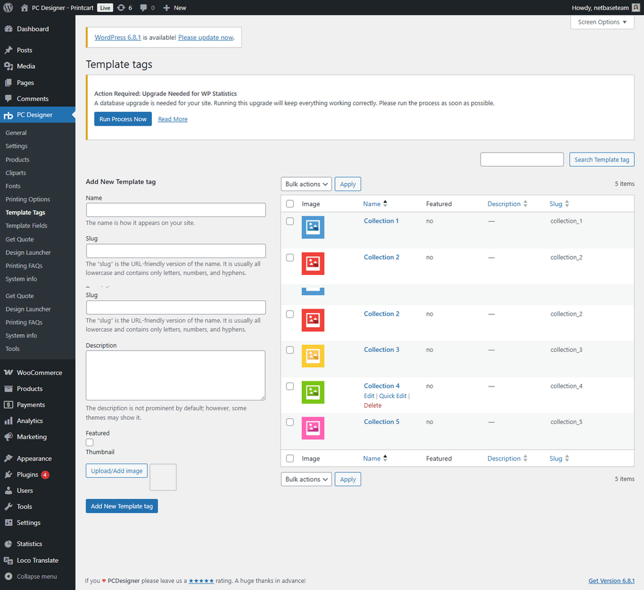Click the Run Process Now button
Viewport: 644px width, 590px height.
coord(123,119)
